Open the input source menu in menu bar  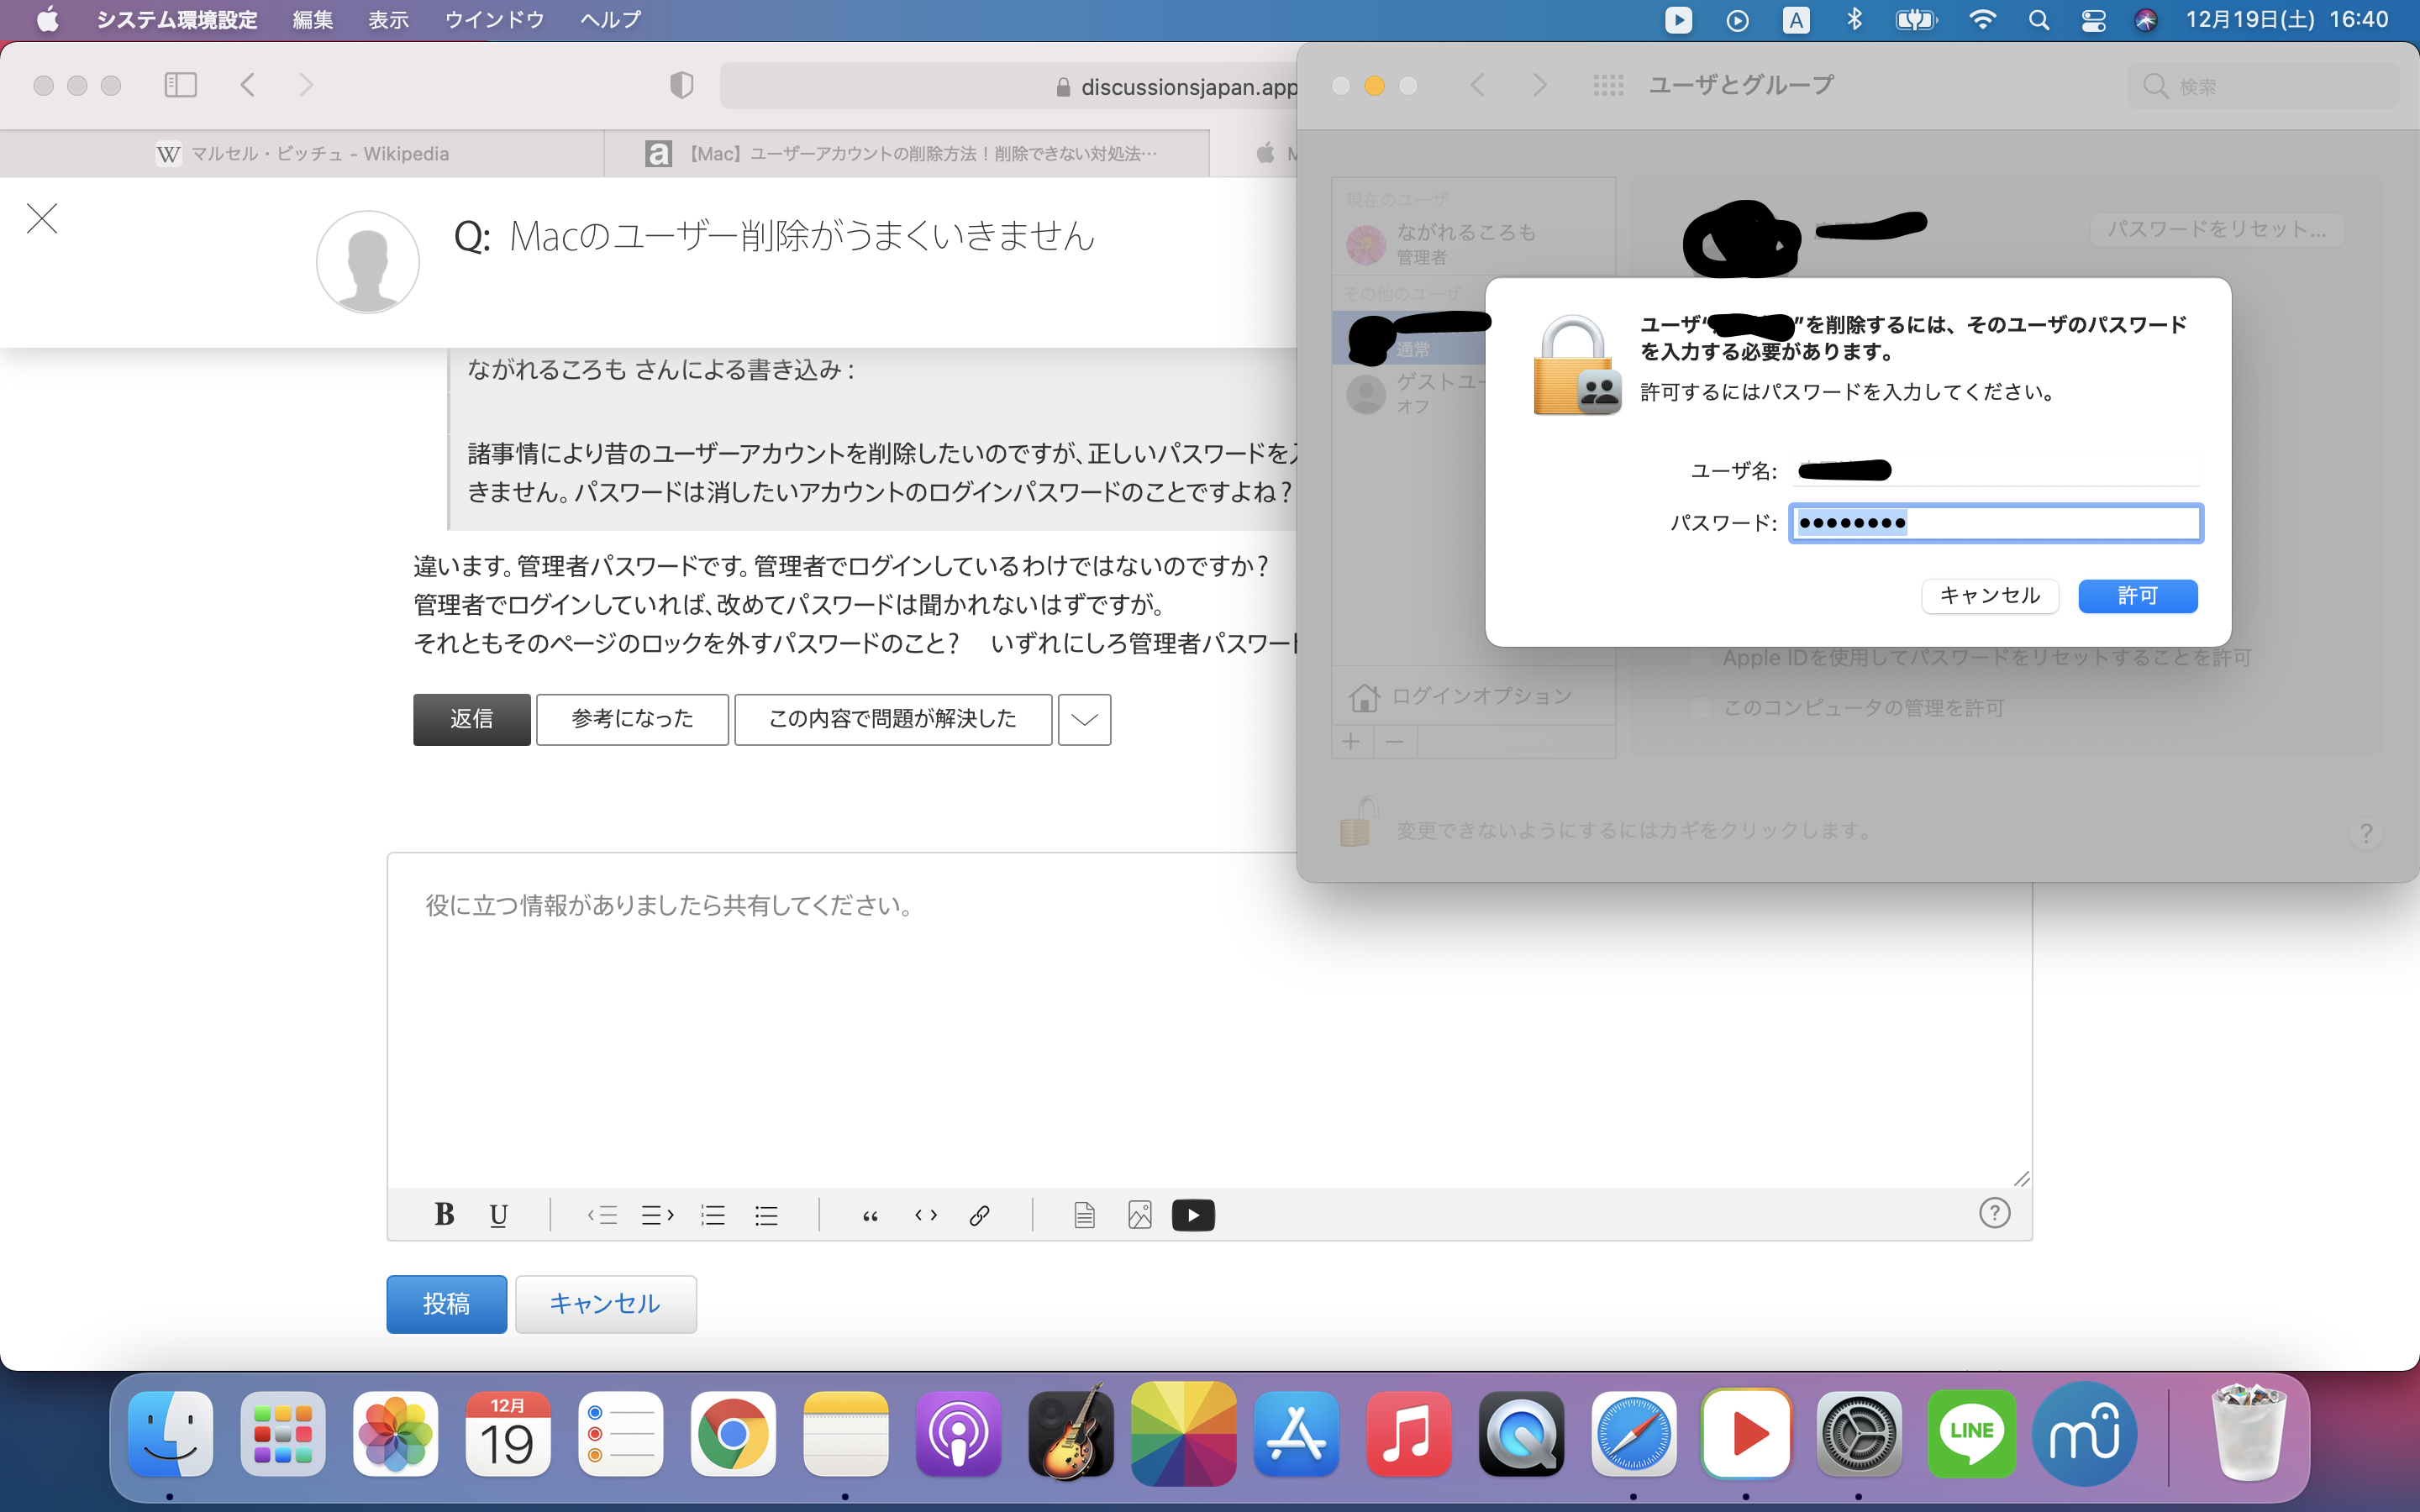1796,20
